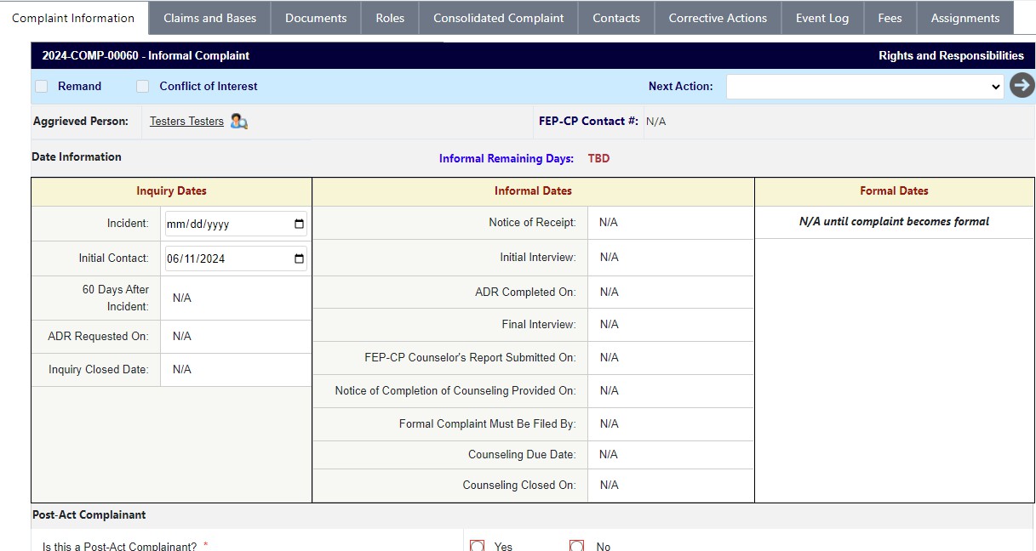Image resolution: width=1036 pixels, height=551 pixels.
Task: Click the Formal Dates column header
Action: point(894,191)
